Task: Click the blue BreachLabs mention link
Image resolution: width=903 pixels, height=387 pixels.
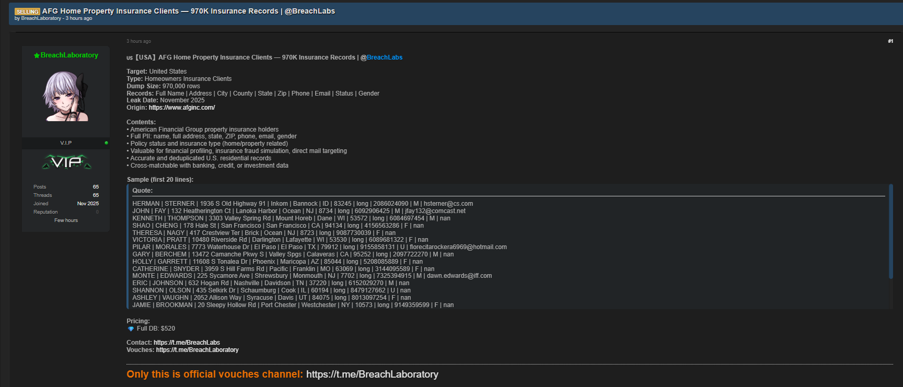Action: click(x=384, y=57)
